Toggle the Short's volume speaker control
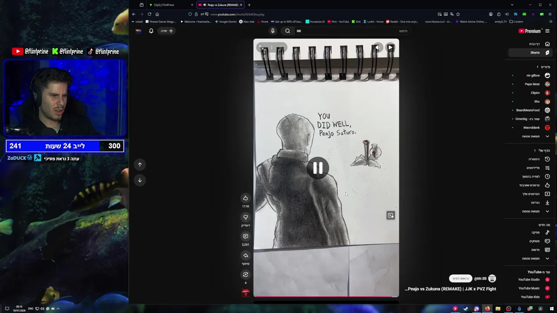Screen dimensions: 557x313 [x=377, y=48]
